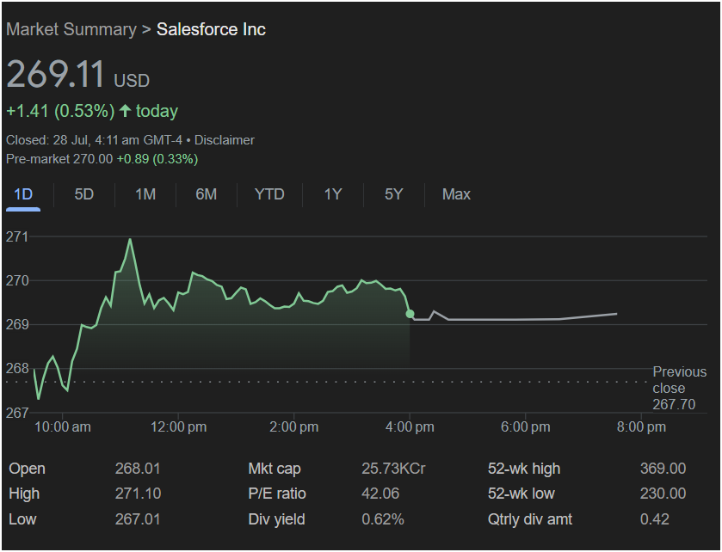Click the Low value 267.01

138,518
